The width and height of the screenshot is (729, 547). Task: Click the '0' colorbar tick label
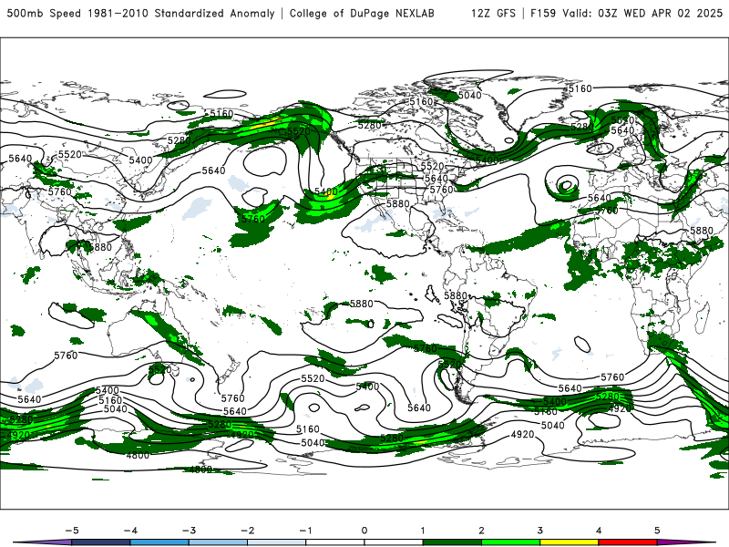(364, 531)
